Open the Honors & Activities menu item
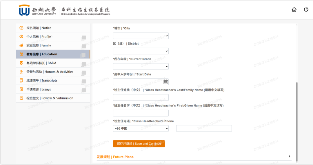 tap(53, 72)
